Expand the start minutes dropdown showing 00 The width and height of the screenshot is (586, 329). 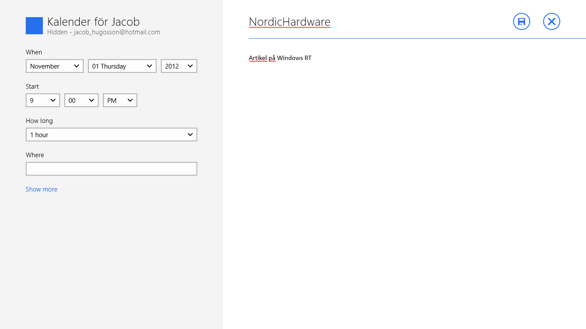tap(81, 100)
